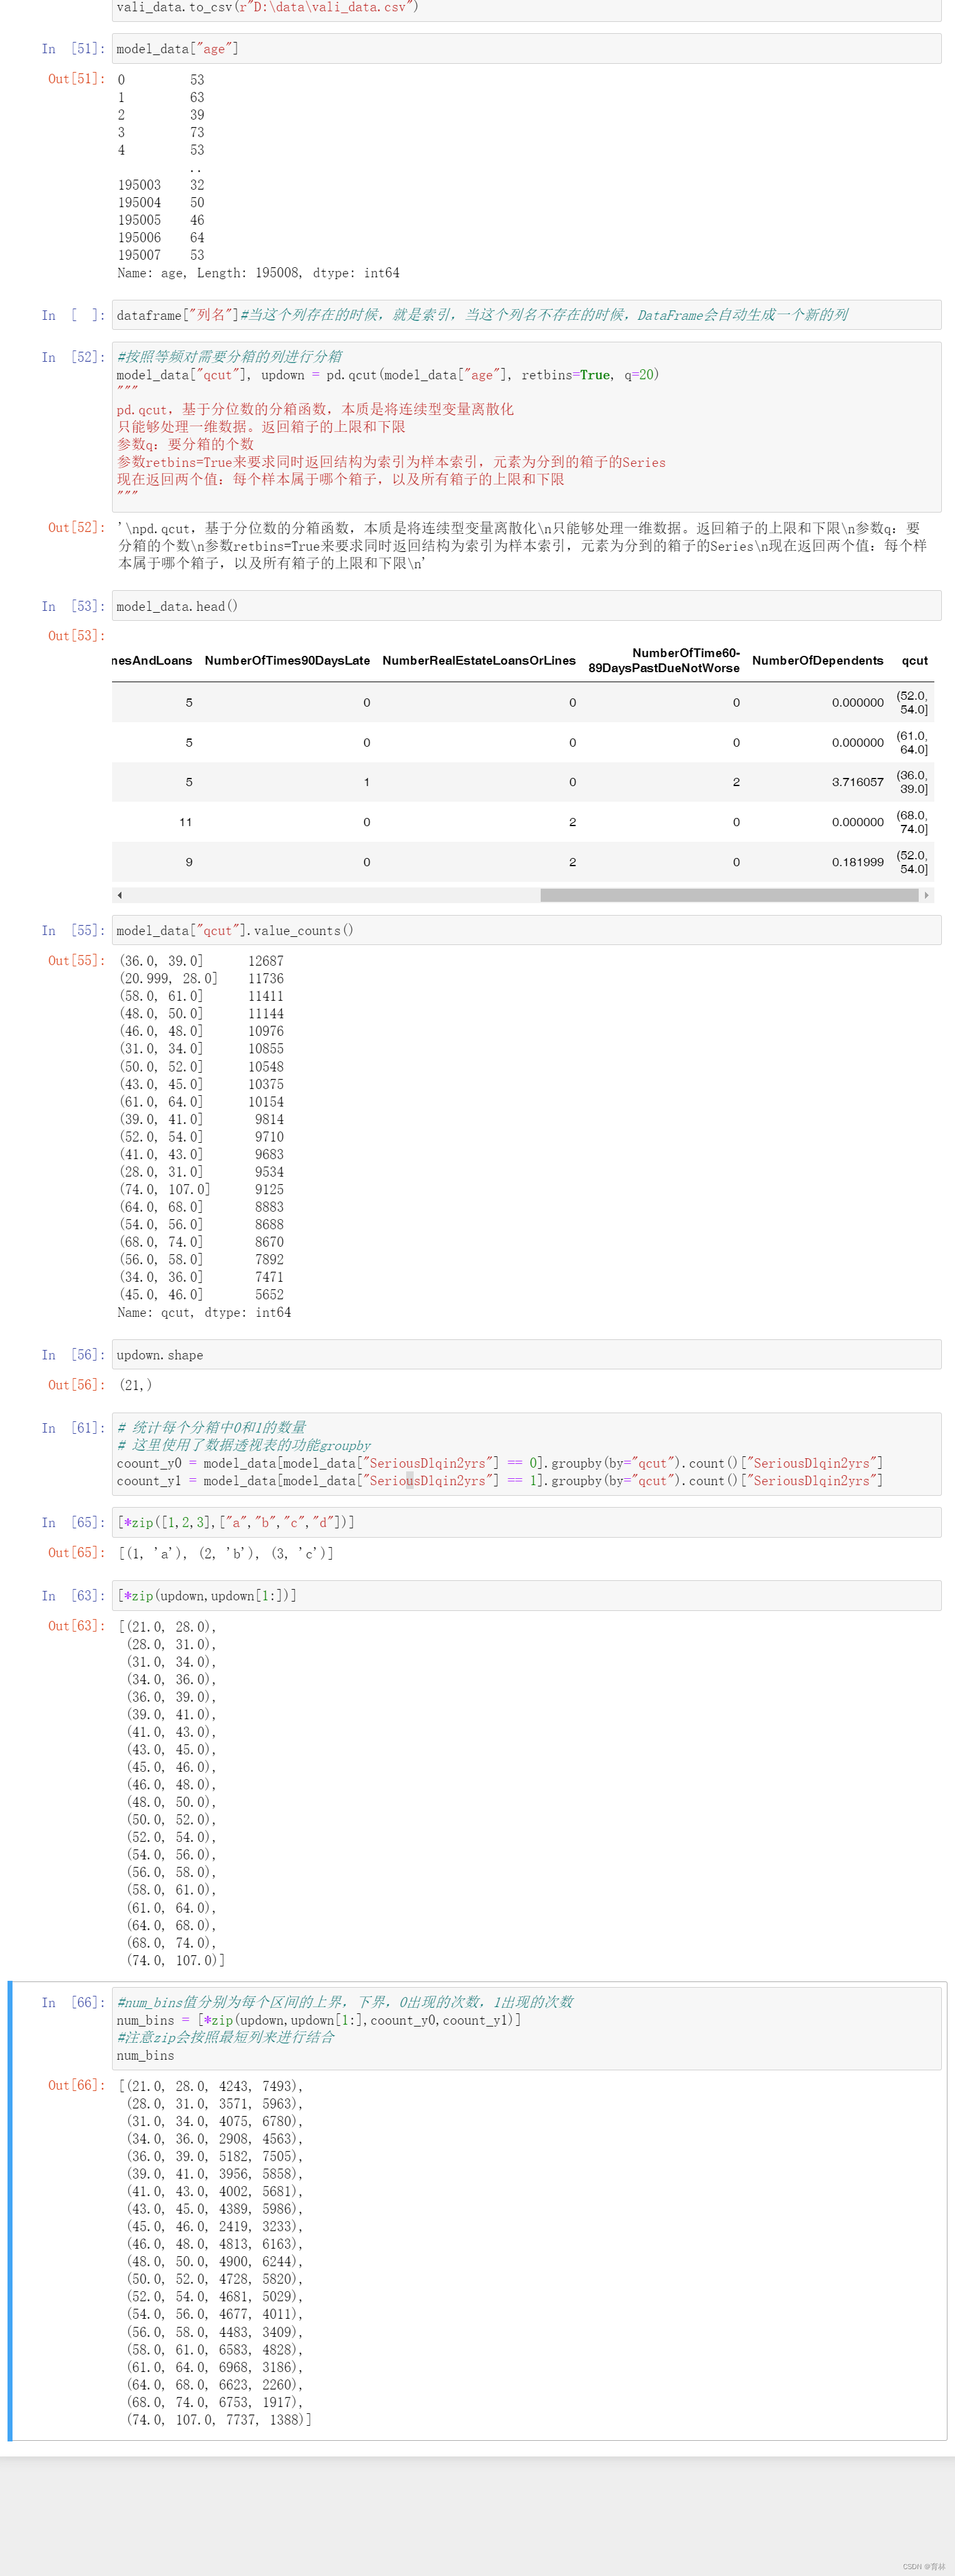Click the qcut value_counts code cell
This screenshot has height=2576, width=955.
point(526,930)
